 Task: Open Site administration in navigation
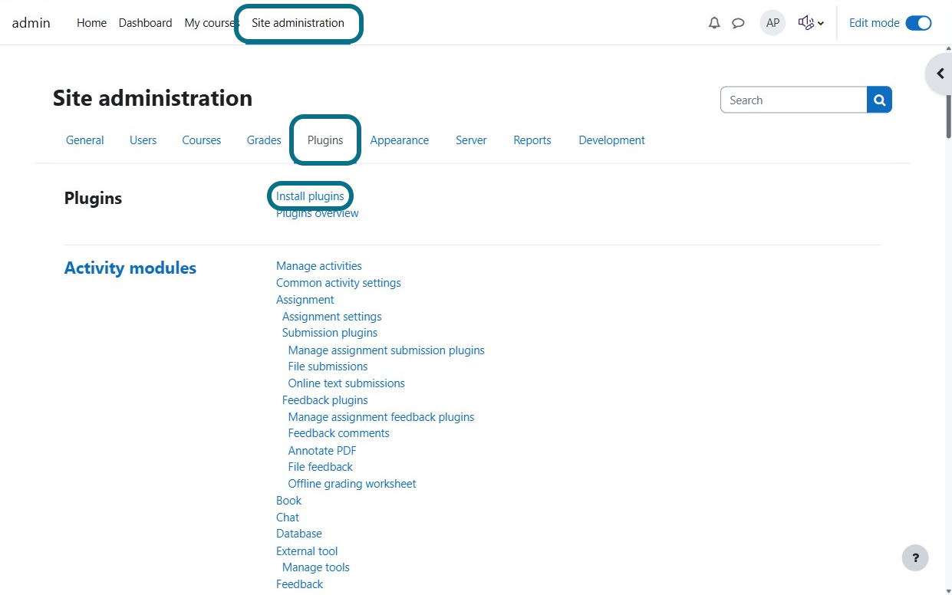click(298, 23)
